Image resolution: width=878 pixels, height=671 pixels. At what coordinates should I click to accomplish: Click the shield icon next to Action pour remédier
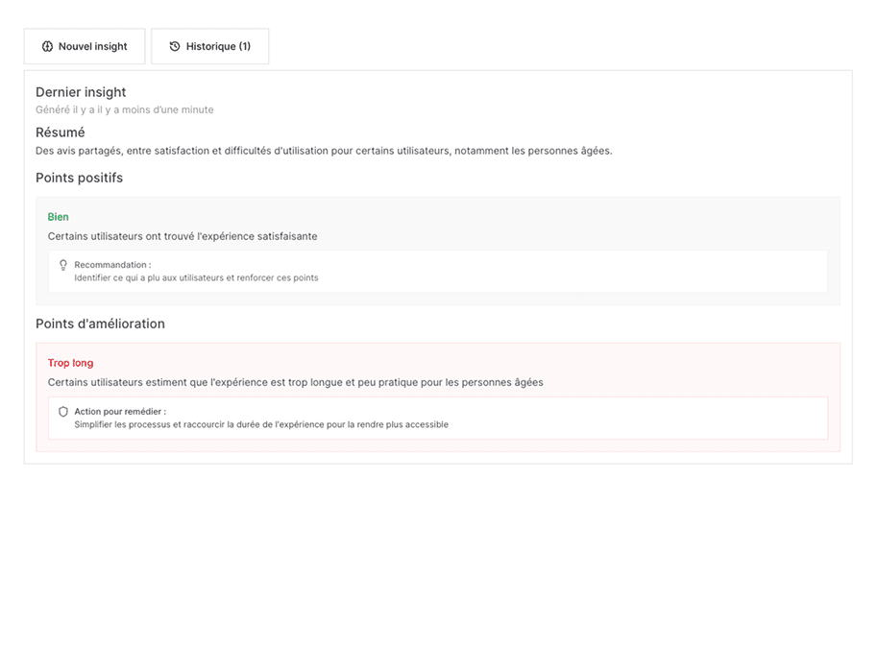click(63, 412)
